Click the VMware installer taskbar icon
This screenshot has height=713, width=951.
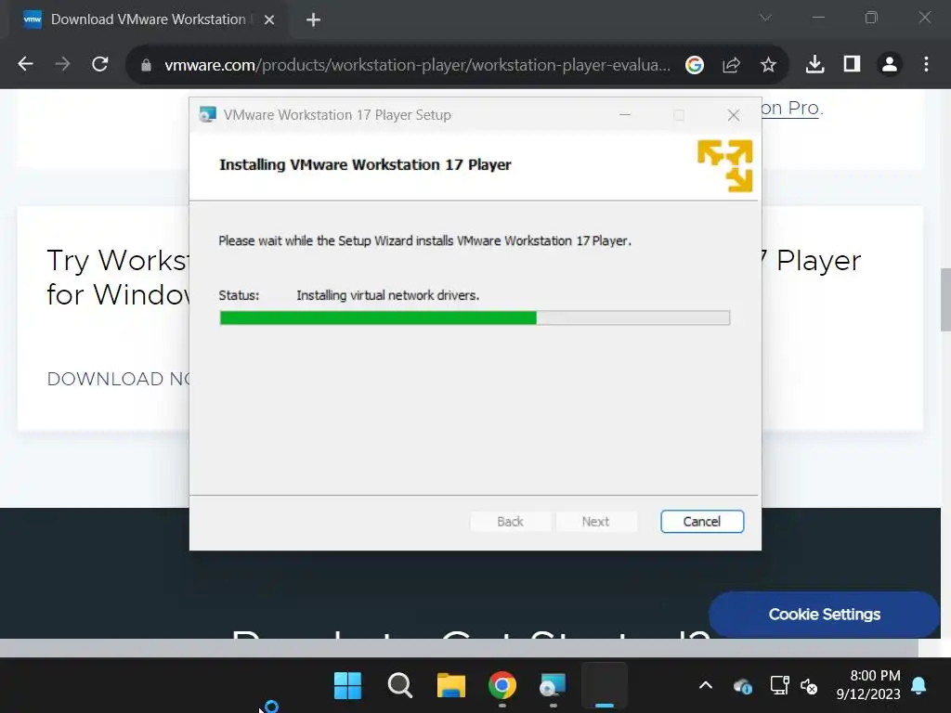click(x=554, y=686)
